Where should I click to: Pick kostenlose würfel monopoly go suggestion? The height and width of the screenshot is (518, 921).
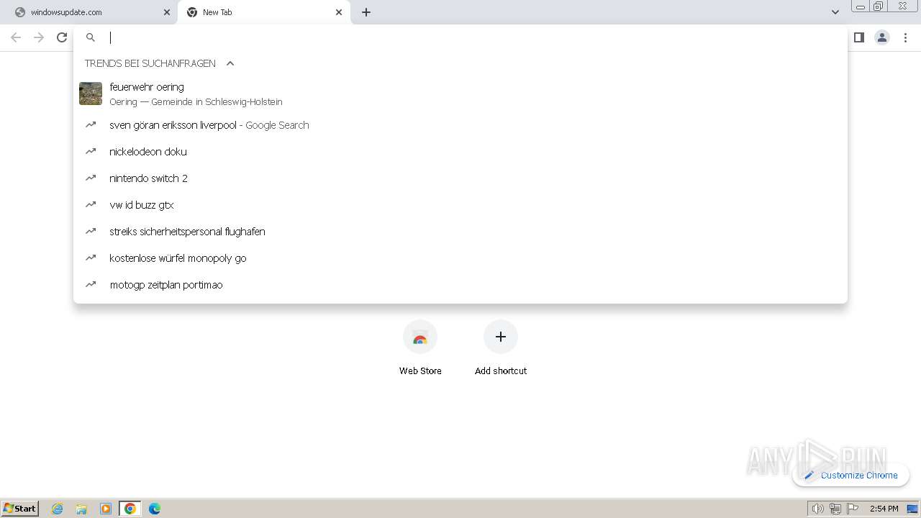[460, 258]
